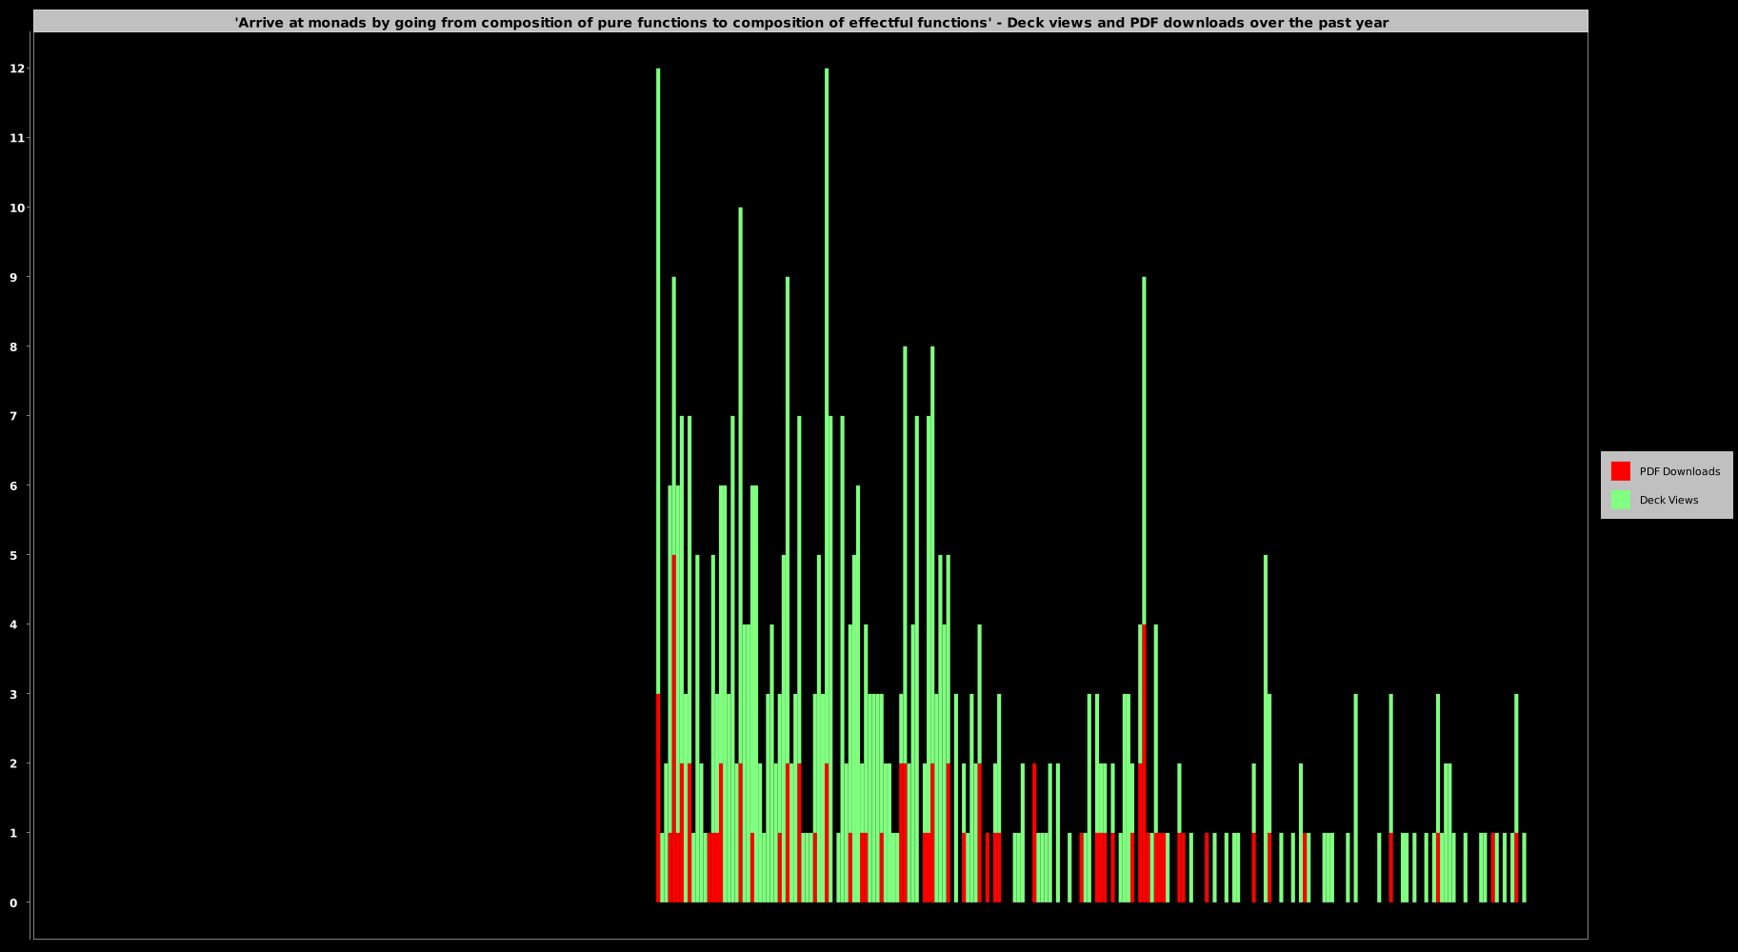Click the y-axis label 0
Viewport: 1738px width, 952px height.
13,902
